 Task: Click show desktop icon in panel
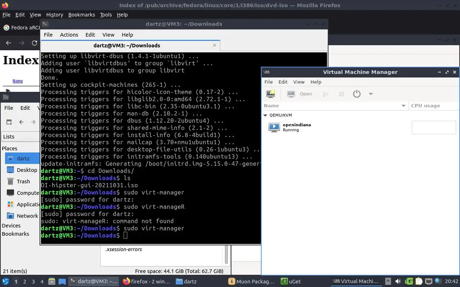point(62,282)
